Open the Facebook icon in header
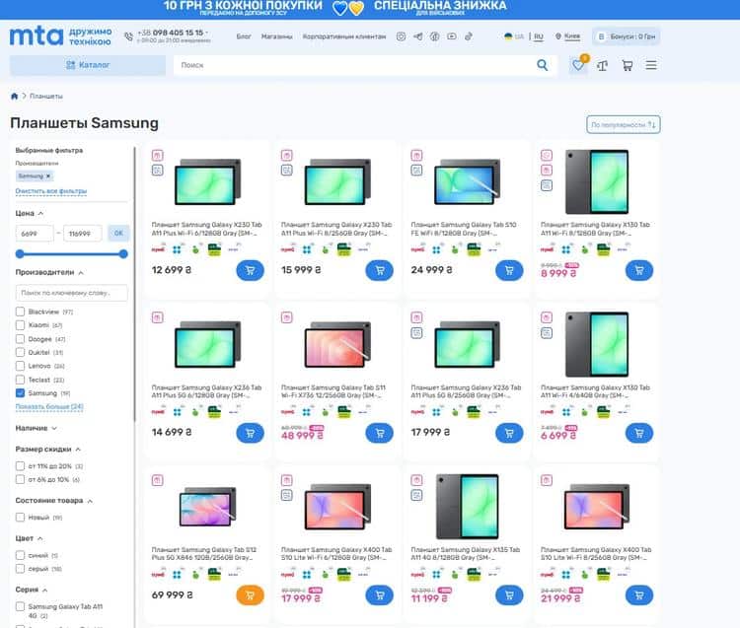This screenshot has height=628, width=740. (x=435, y=36)
